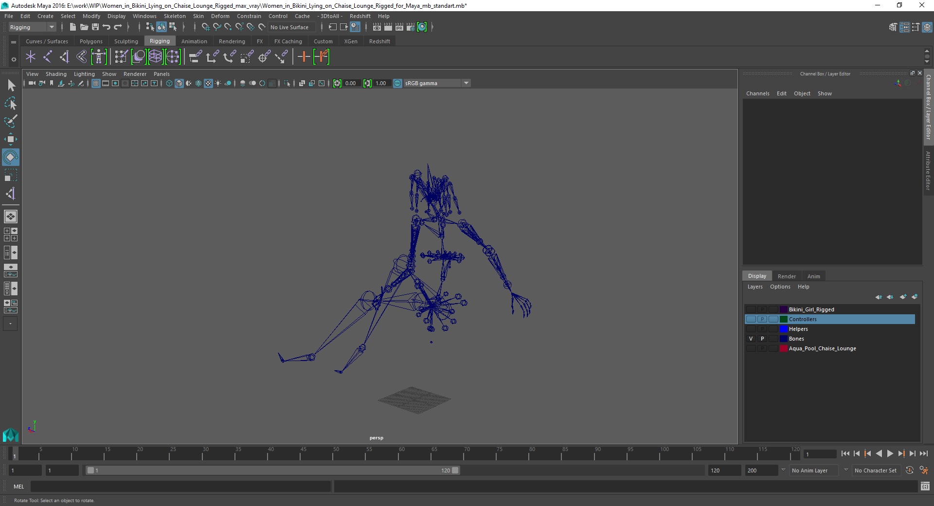Pick the Scale tool
The width and height of the screenshot is (934, 506).
[11, 175]
